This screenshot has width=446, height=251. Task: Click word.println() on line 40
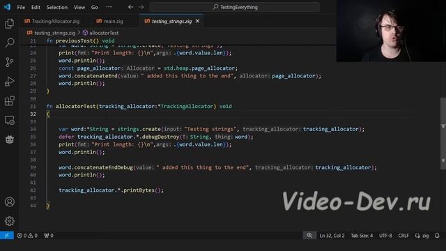[x=82, y=175]
